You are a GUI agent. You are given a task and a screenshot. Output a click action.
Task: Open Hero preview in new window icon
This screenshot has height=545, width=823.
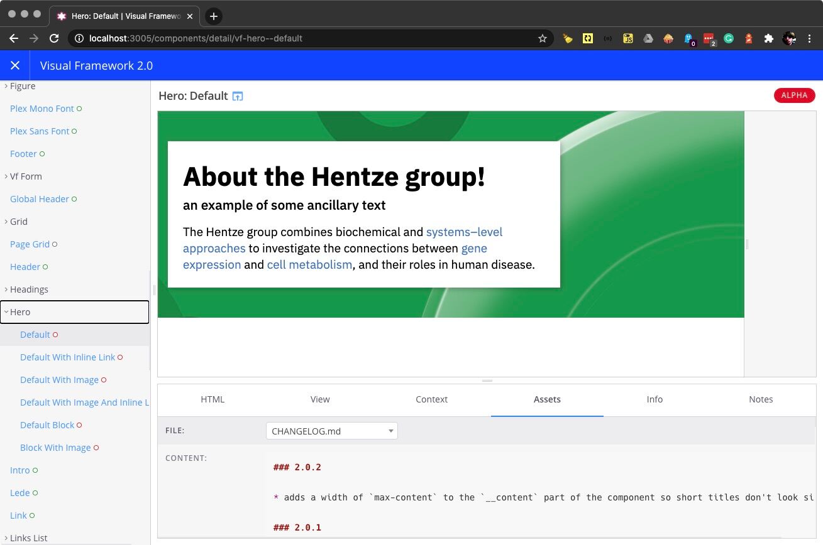(238, 96)
